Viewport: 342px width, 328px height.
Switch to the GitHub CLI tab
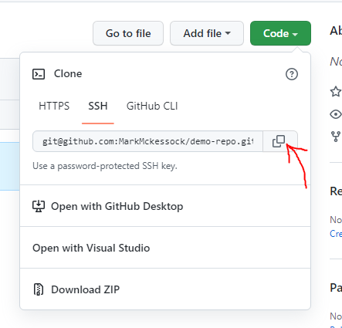pos(152,106)
